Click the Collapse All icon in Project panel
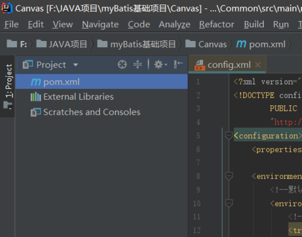 pyautogui.click(x=138, y=65)
